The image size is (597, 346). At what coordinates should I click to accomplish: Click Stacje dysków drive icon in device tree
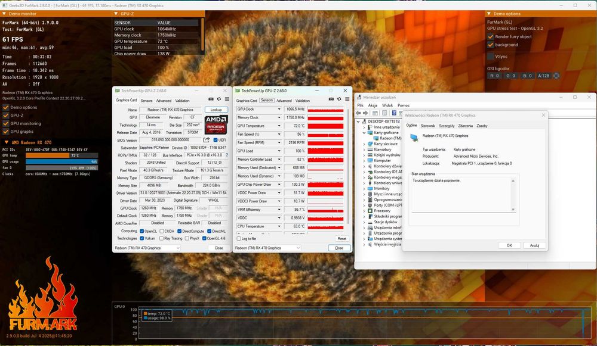pos(370,222)
